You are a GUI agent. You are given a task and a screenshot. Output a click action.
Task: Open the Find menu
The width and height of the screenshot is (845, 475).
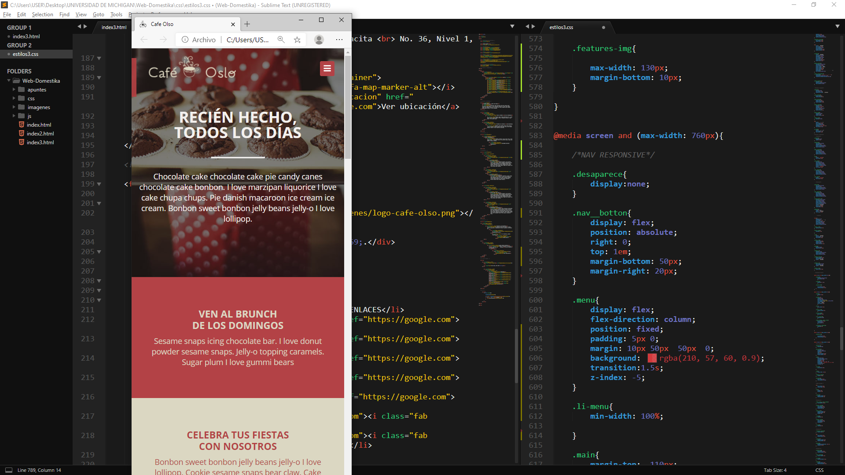coord(64,15)
